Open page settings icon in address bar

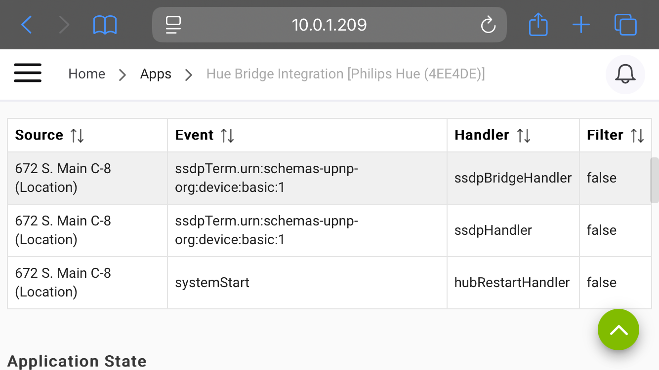tap(173, 25)
